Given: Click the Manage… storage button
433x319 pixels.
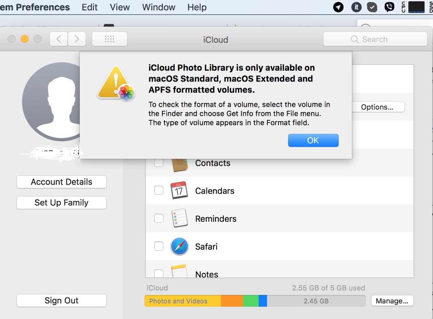Looking at the screenshot, I should (x=392, y=301).
